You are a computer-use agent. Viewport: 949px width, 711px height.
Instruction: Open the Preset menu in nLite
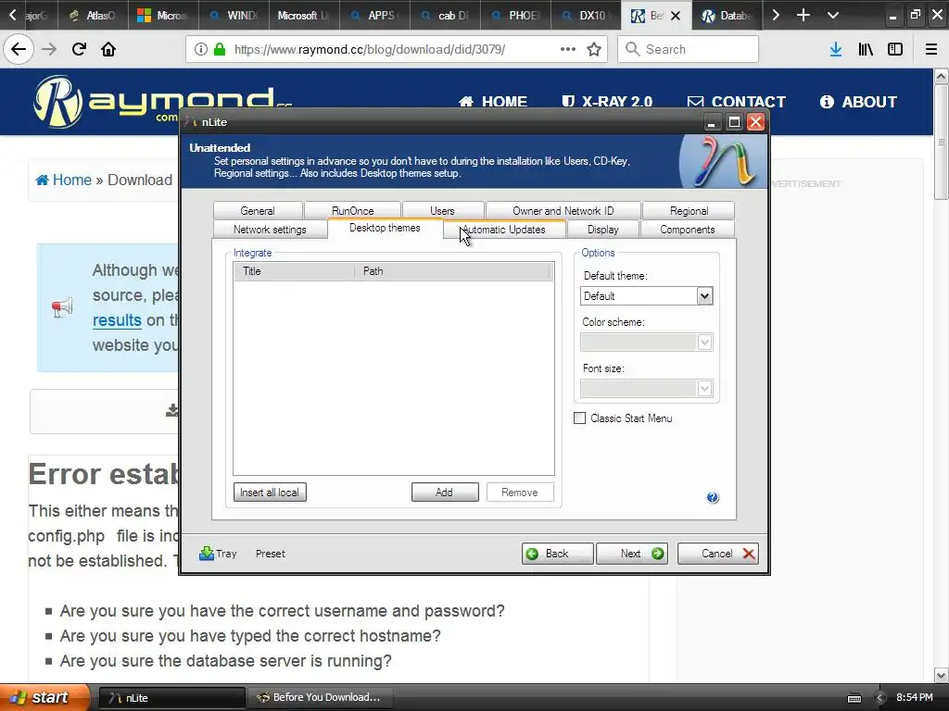pyautogui.click(x=270, y=554)
